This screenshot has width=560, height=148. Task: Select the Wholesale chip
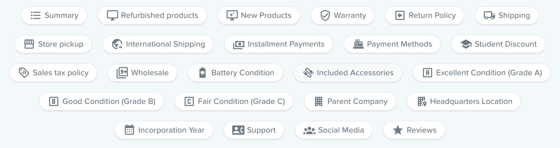point(142,73)
